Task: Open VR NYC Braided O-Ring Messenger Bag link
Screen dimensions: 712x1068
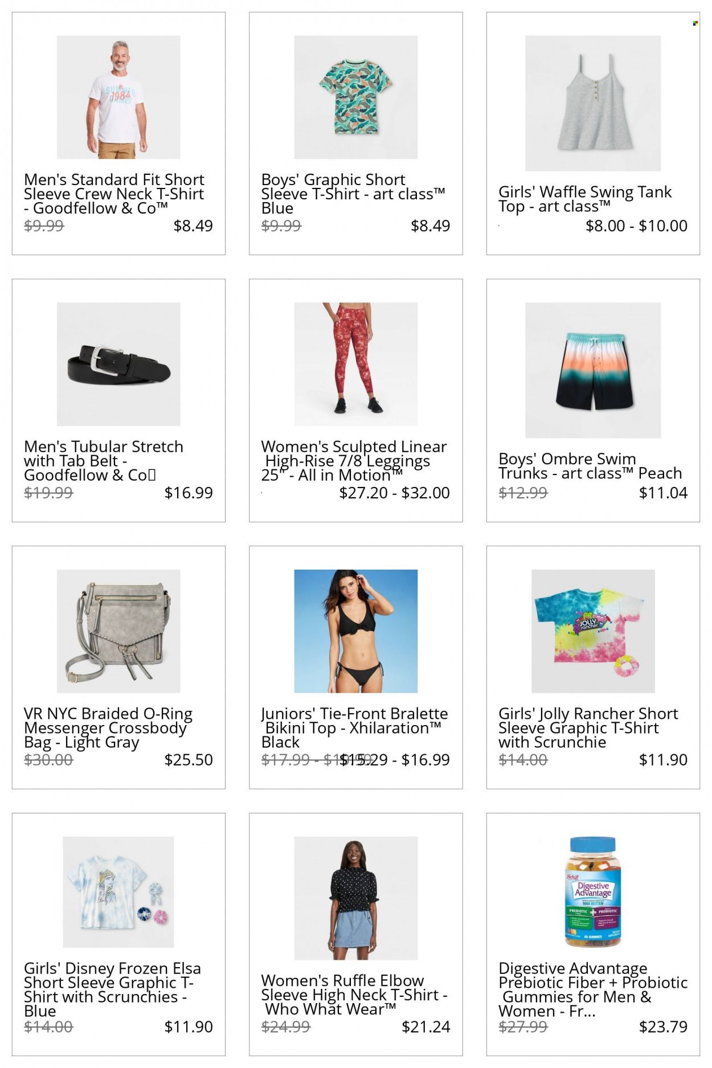Action: (x=108, y=727)
